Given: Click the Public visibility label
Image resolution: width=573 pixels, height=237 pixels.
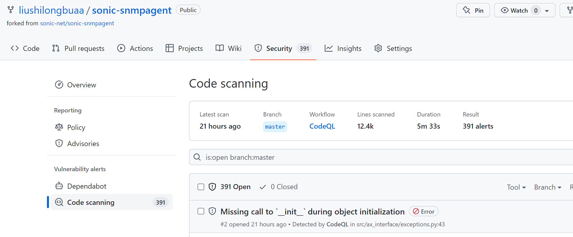Looking at the screenshot, I should [188, 10].
